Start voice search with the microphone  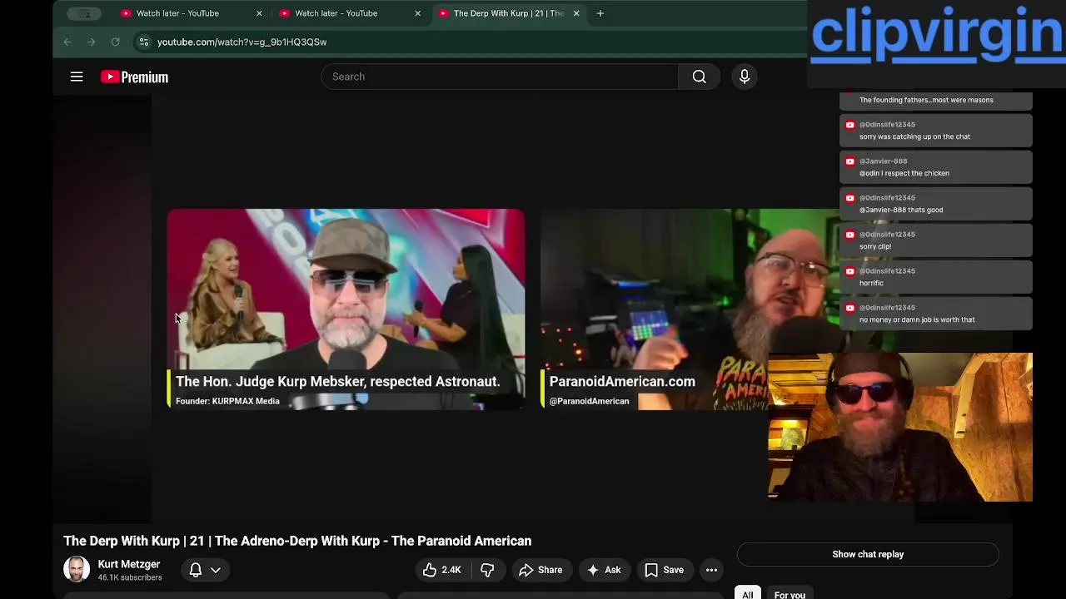[745, 77]
